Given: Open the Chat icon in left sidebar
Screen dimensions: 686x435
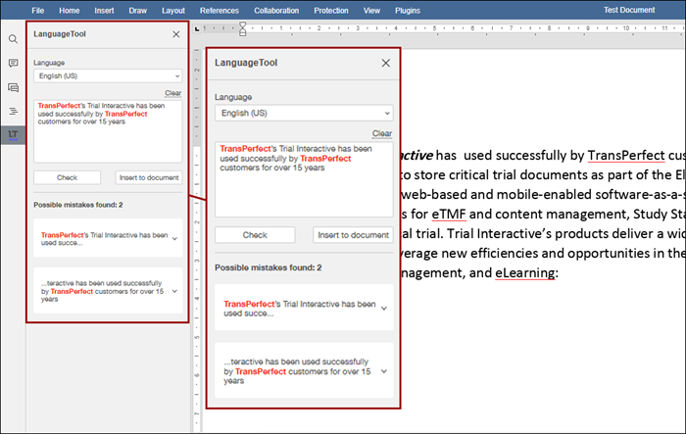Looking at the screenshot, I should (x=13, y=87).
